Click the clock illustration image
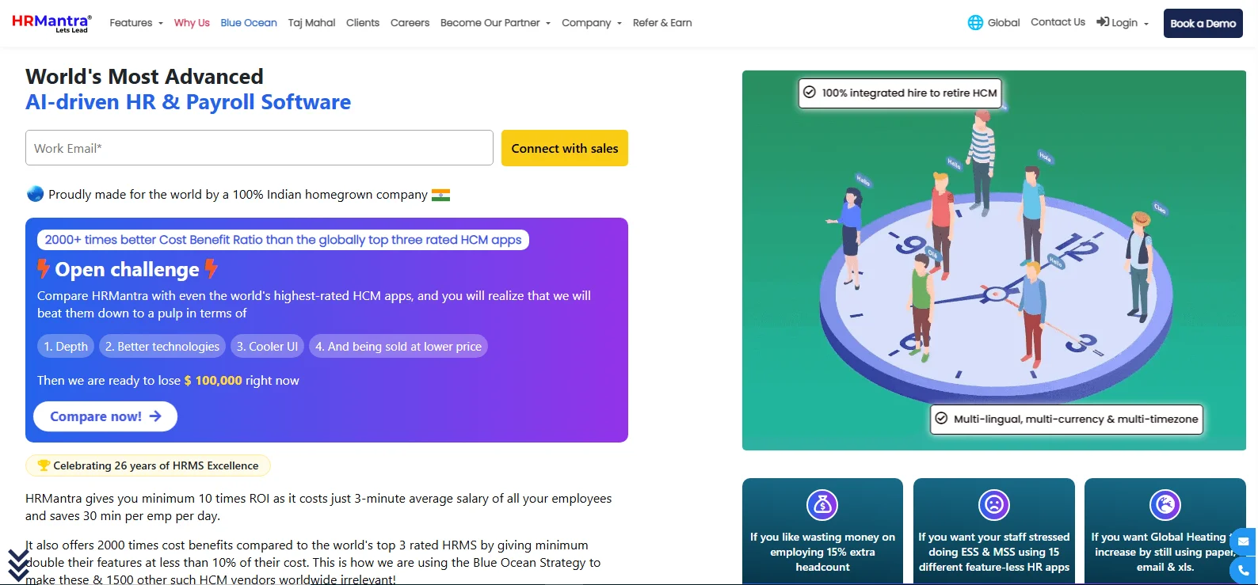1258x585 pixels. (x=994, y=260)
